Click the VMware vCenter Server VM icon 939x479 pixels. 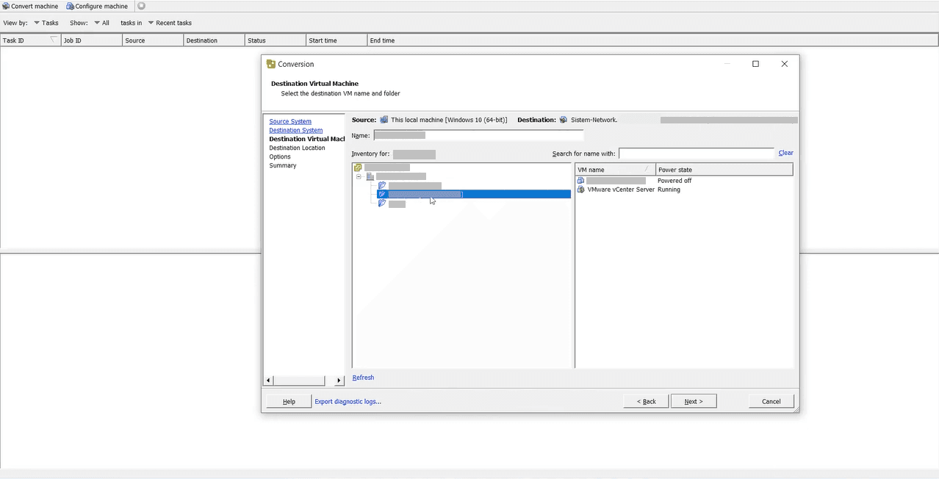click(x=581, y=190)
